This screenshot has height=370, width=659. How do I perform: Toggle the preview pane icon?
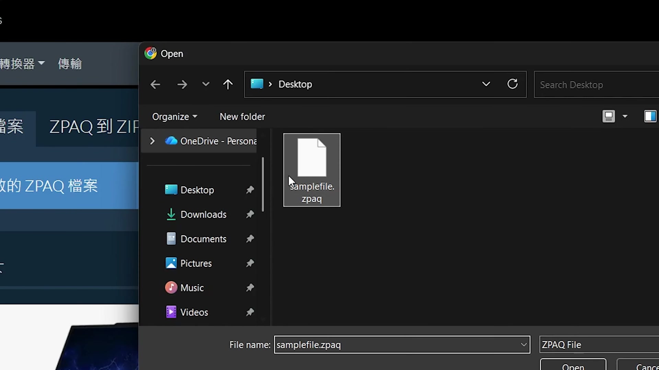coord(650,116)
